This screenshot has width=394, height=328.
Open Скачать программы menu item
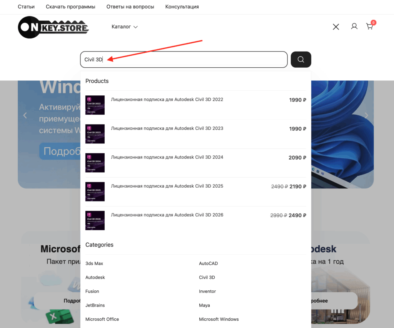pyautogui.click(x=70, y=7)
